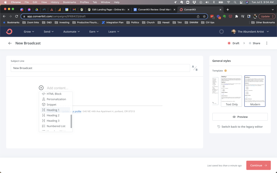This screenshot has width=277, height=173.
Task: Open the Politics bookmark folder
Action: point(133,22)
